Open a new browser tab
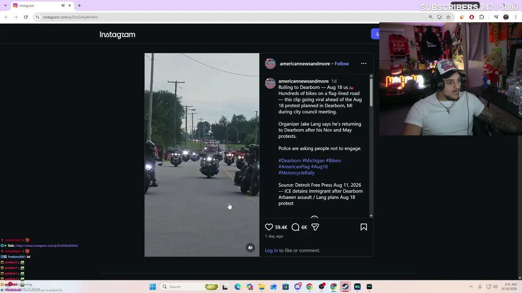 point(80,6)
